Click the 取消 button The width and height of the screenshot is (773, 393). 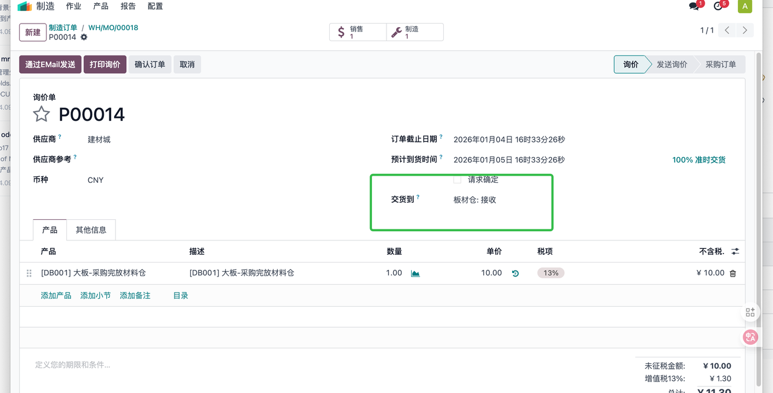(187, 65)
